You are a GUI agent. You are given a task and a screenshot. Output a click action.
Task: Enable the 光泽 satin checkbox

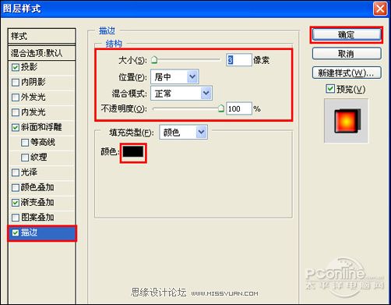coord(16,172)
